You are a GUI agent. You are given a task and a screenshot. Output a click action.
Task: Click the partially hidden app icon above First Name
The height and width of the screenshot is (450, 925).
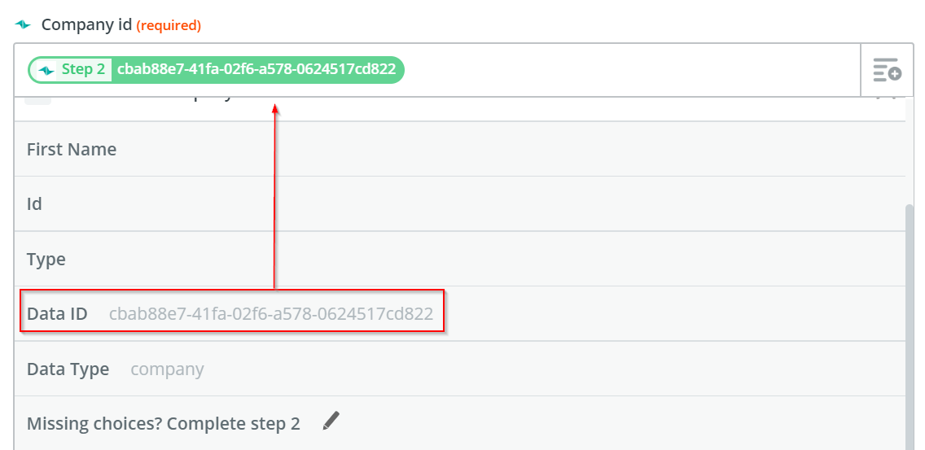point(37,99)
